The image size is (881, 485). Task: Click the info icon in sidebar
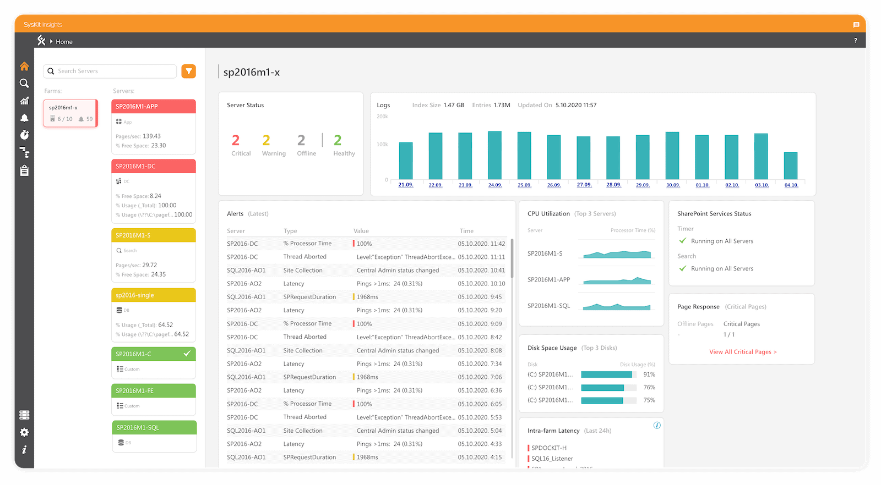pyautogui.click(x=24, y=450)
